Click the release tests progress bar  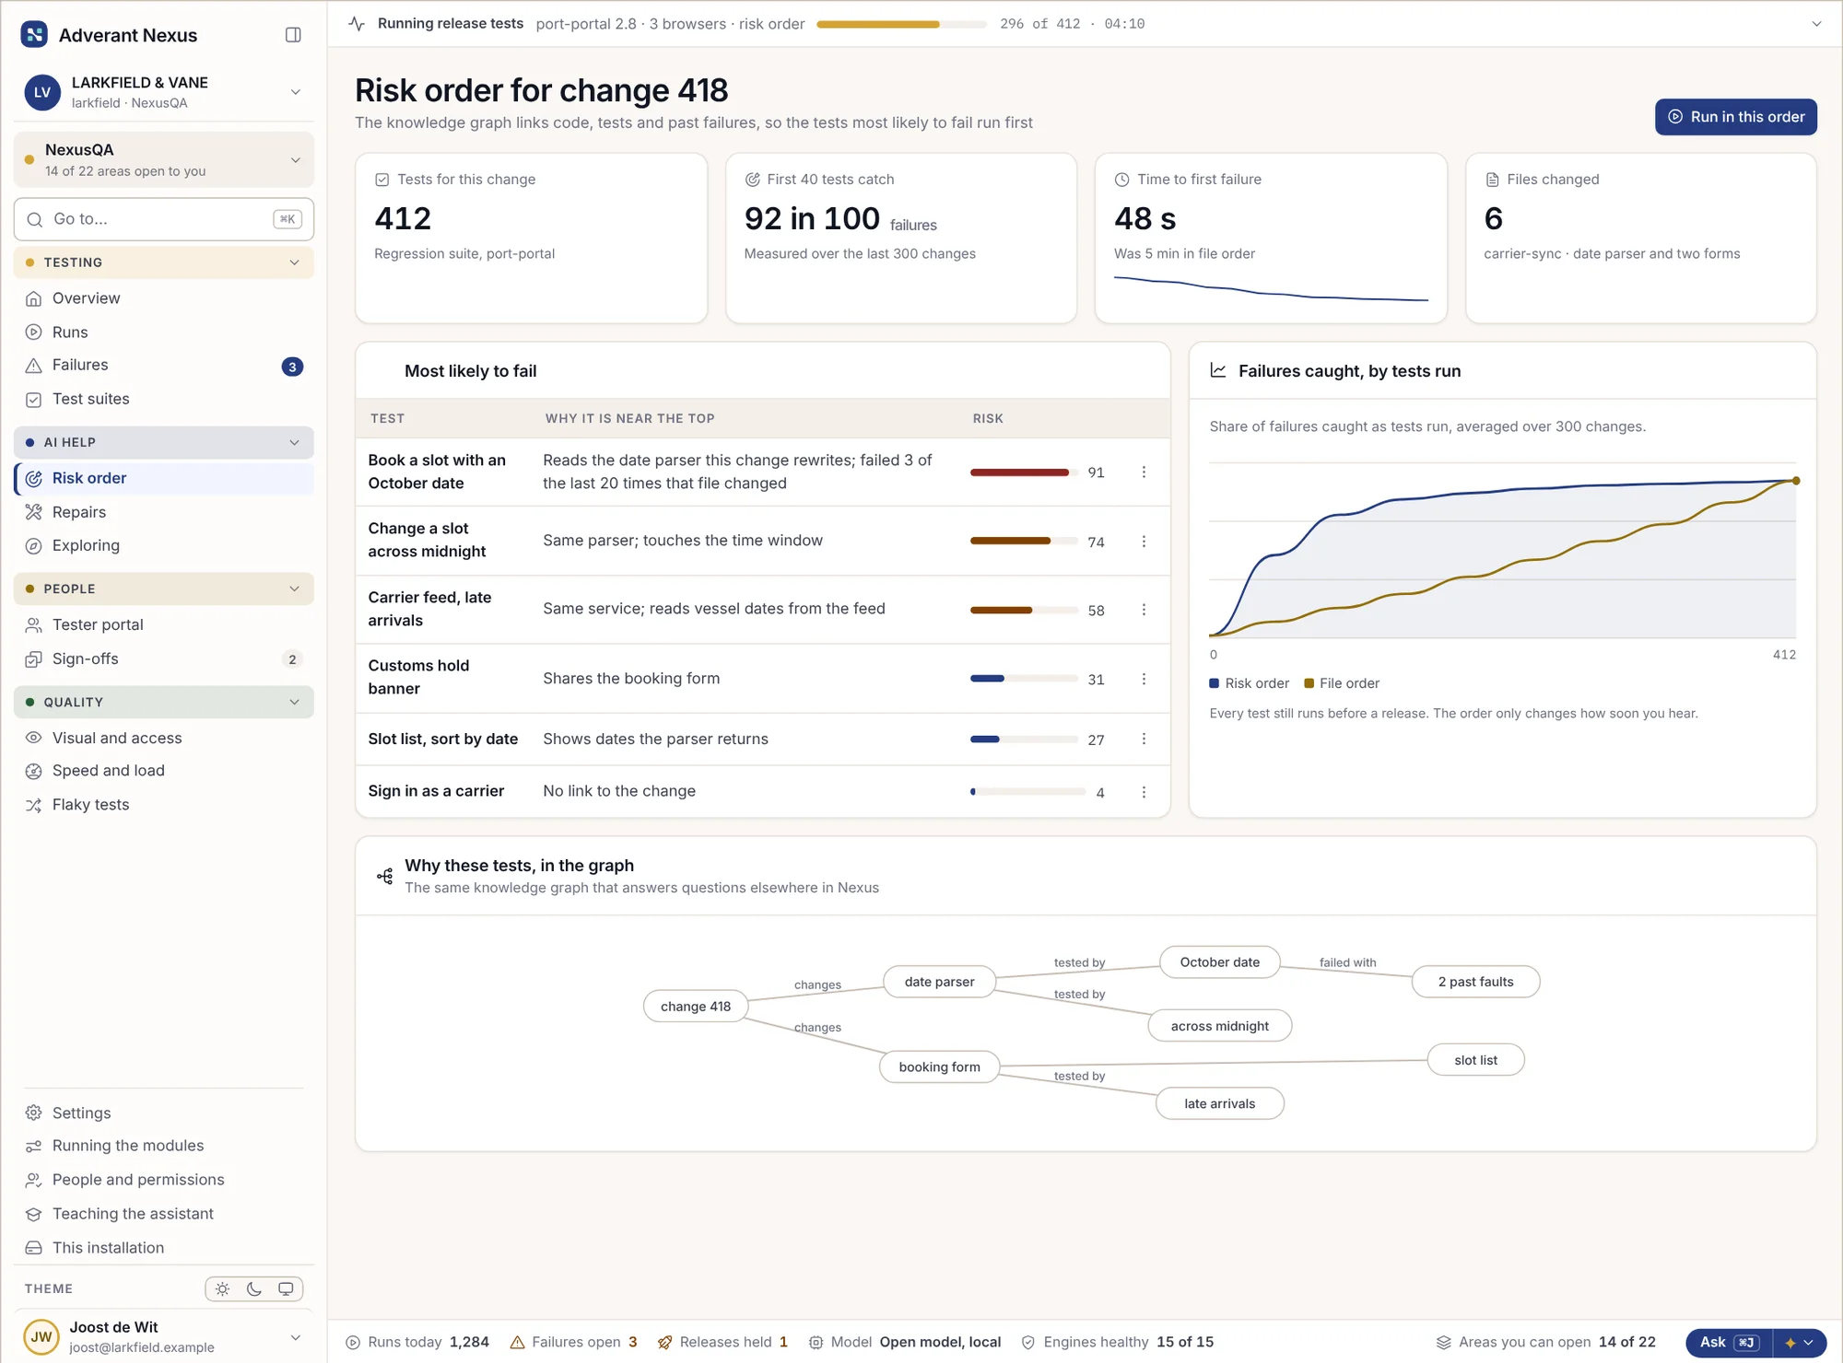point(901,24)
